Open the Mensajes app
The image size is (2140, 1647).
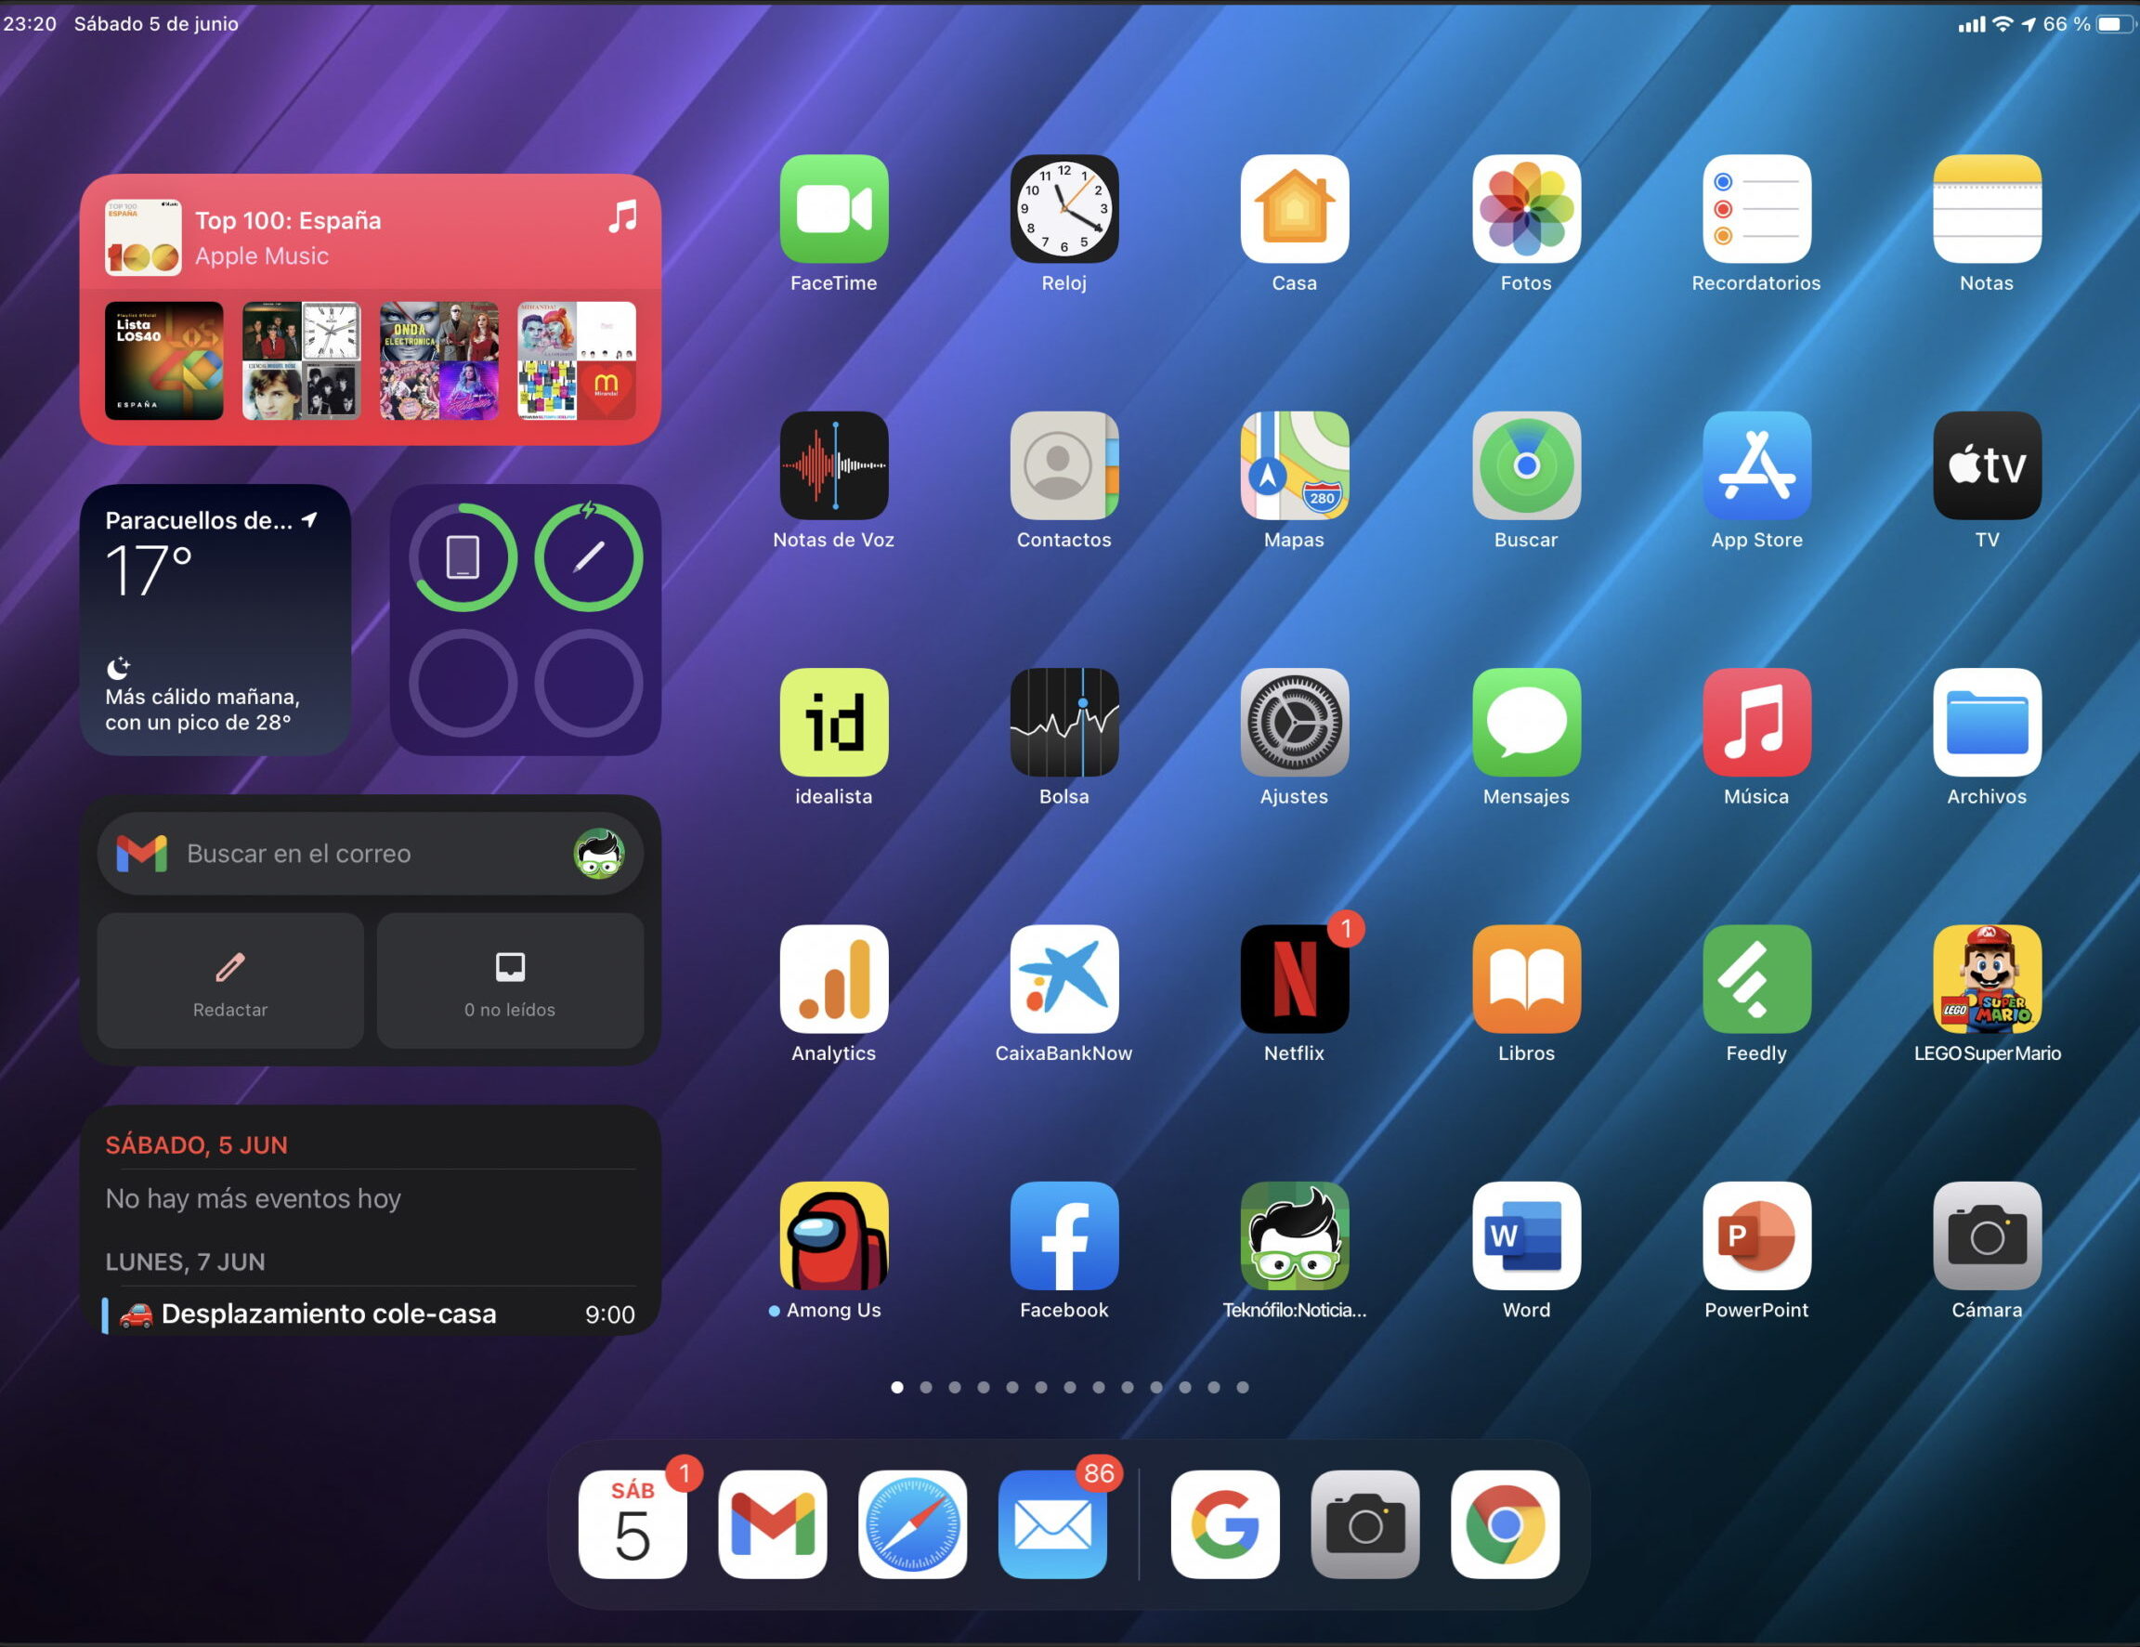[x=1526, y=722]
